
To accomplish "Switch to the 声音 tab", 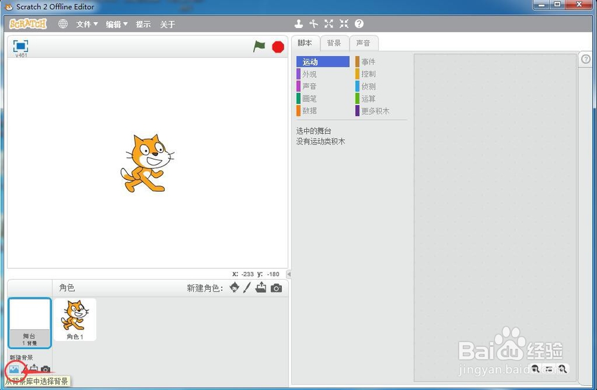I will tap(364, 43).
